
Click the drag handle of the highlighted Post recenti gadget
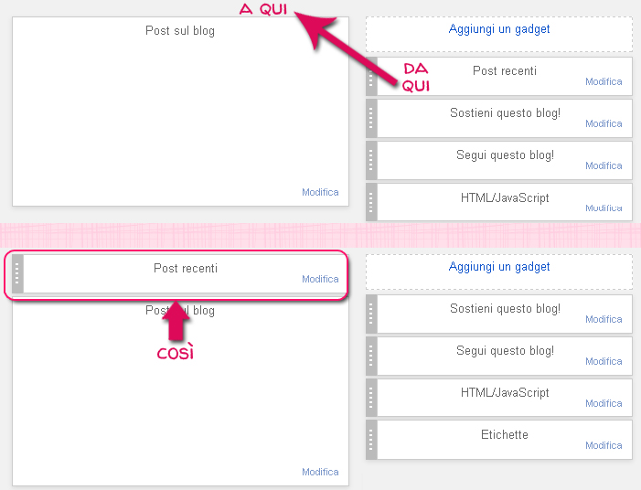17,274
